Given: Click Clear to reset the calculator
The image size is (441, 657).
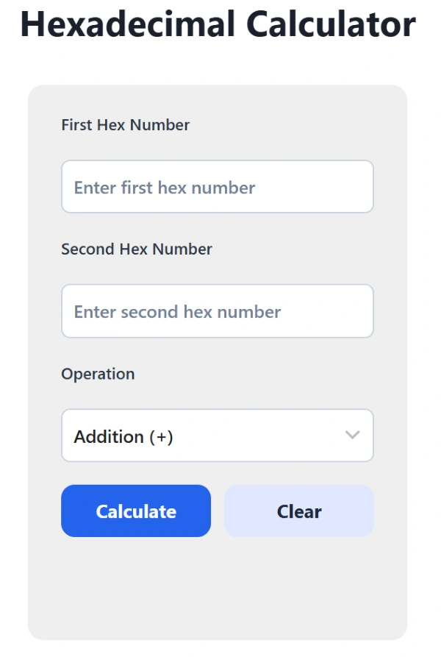Looking at the screenshot, I should tap(299, 511).
